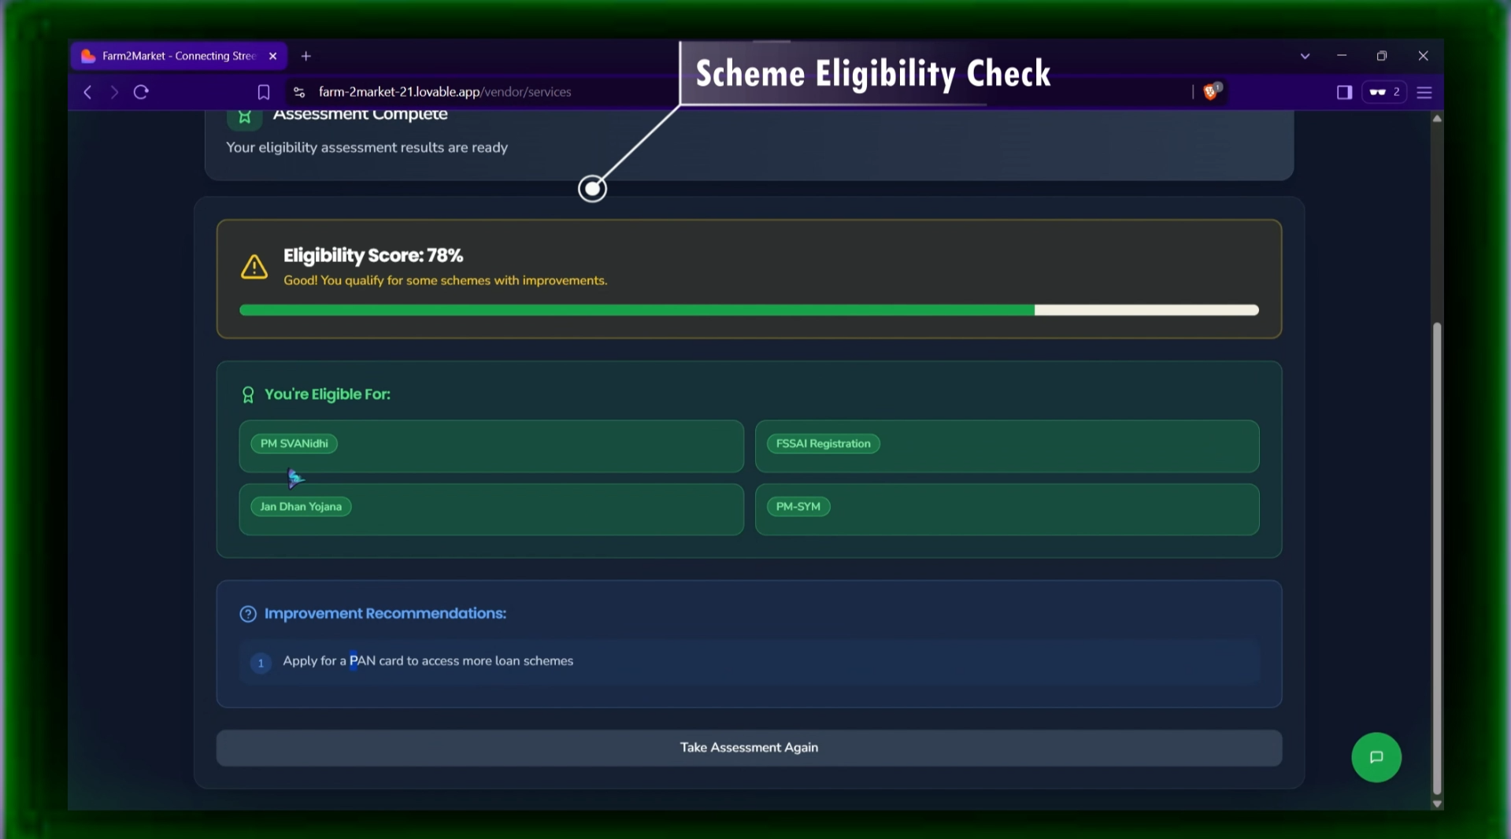
Task: Click the Brave Shields lion icon
Action: click(x=1210, y=92)
